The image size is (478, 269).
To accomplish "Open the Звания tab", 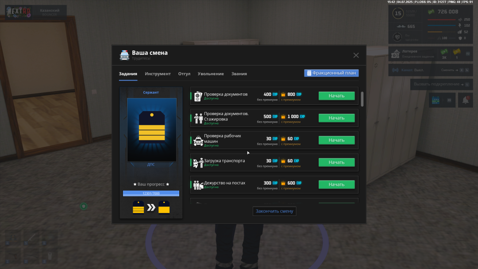I will pos(239,74).
